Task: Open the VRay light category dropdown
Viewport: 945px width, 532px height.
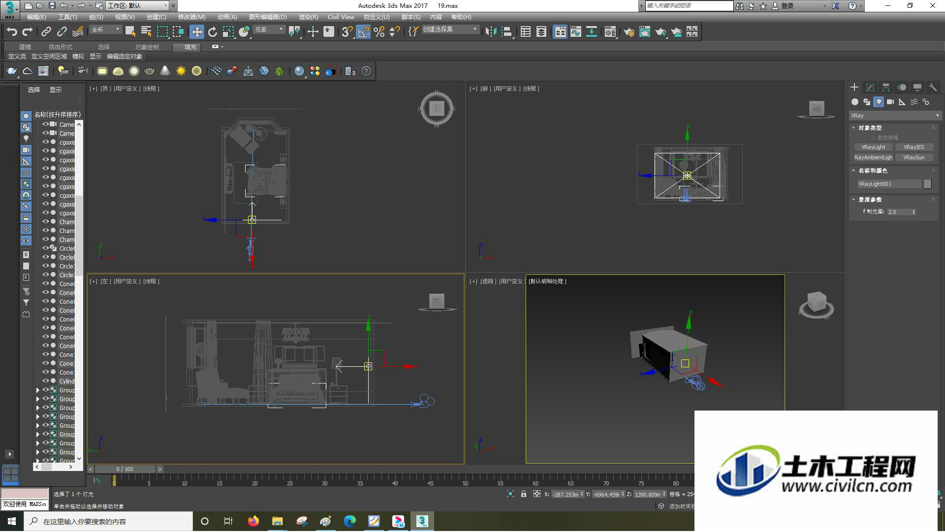Action: [x=895, y=116]
